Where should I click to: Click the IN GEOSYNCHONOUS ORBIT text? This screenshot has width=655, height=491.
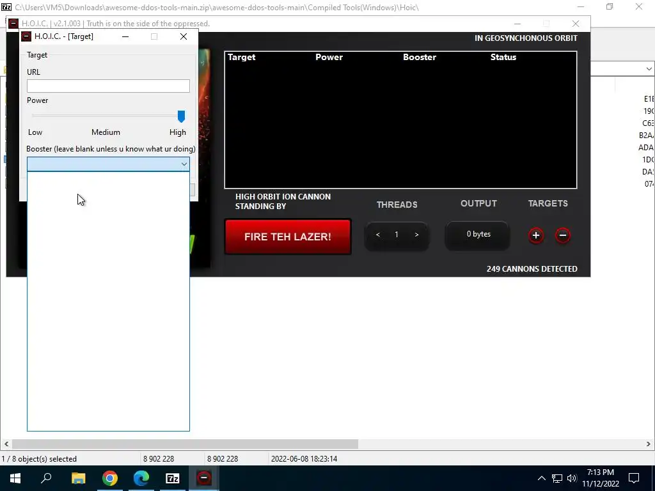point(526,38)
